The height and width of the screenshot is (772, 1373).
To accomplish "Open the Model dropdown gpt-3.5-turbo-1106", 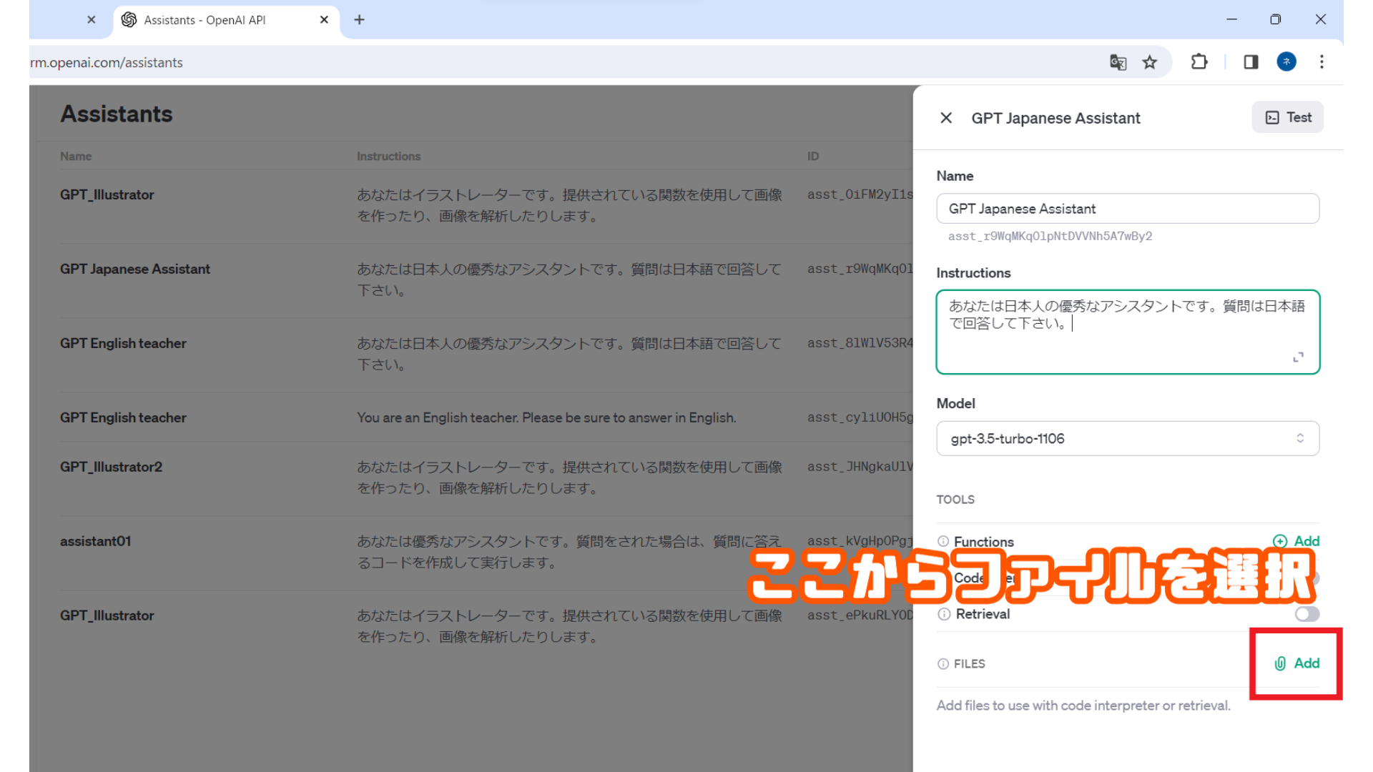I will (x=1128, y=438).
